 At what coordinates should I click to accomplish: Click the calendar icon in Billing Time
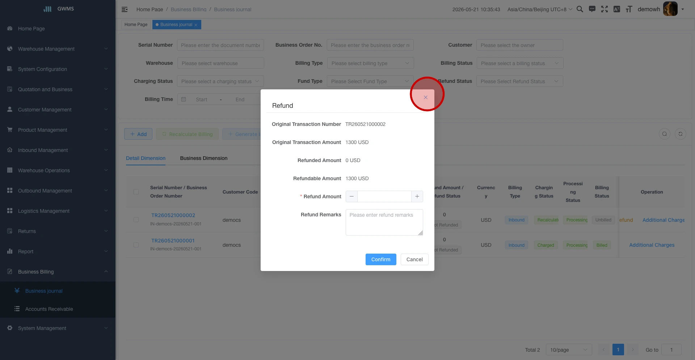coord(184,99)
